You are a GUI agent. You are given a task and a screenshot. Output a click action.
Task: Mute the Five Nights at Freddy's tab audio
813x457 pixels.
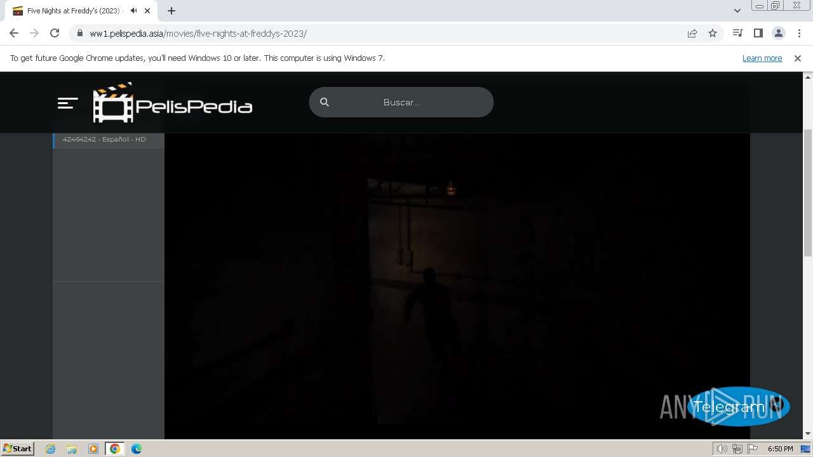(133, 11)
